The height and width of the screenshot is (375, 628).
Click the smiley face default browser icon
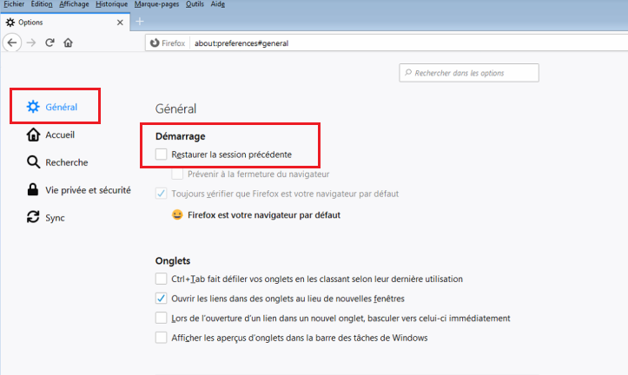(x=177, y=215)
